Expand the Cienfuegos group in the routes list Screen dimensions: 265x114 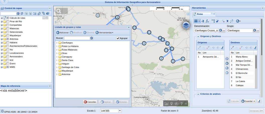tap(57, 43)
